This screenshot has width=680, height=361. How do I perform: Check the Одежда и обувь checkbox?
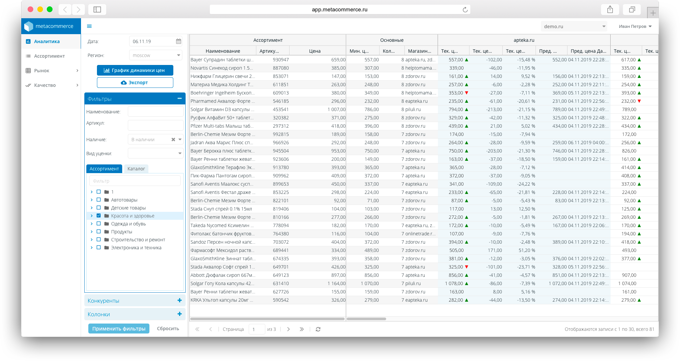pos(99,223)
